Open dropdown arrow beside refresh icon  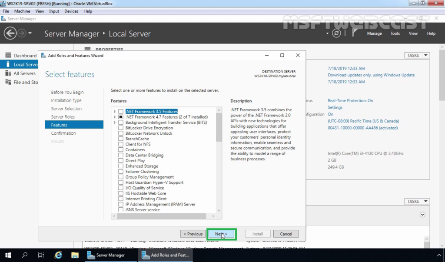[327, 33]
